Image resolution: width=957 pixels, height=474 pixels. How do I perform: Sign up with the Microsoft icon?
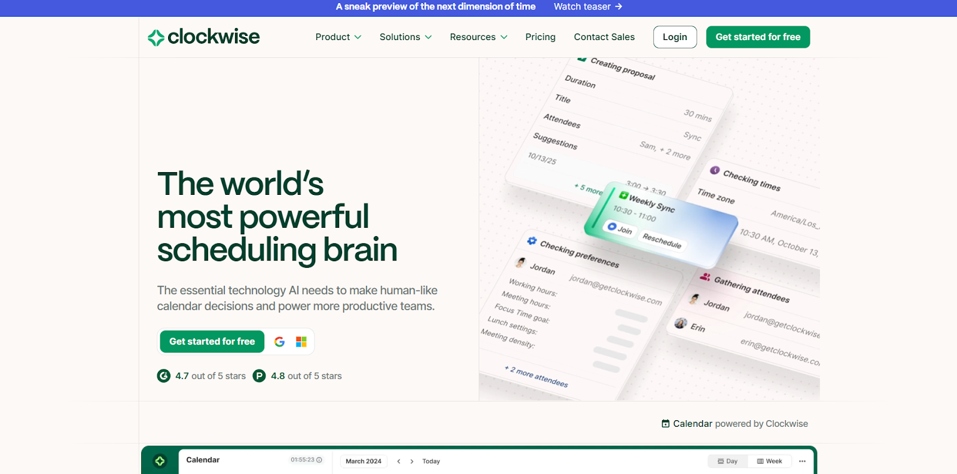[301, 342]
